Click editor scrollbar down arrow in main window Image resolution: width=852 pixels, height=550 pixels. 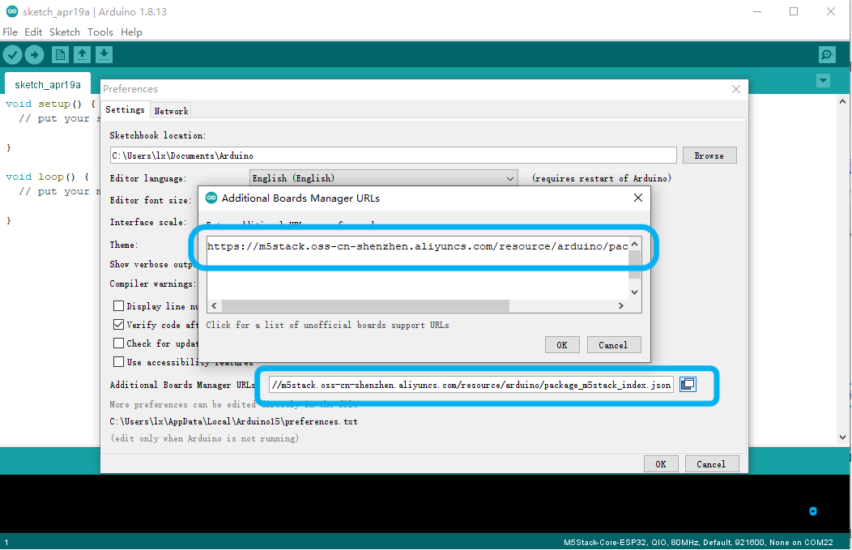[842, 437]
